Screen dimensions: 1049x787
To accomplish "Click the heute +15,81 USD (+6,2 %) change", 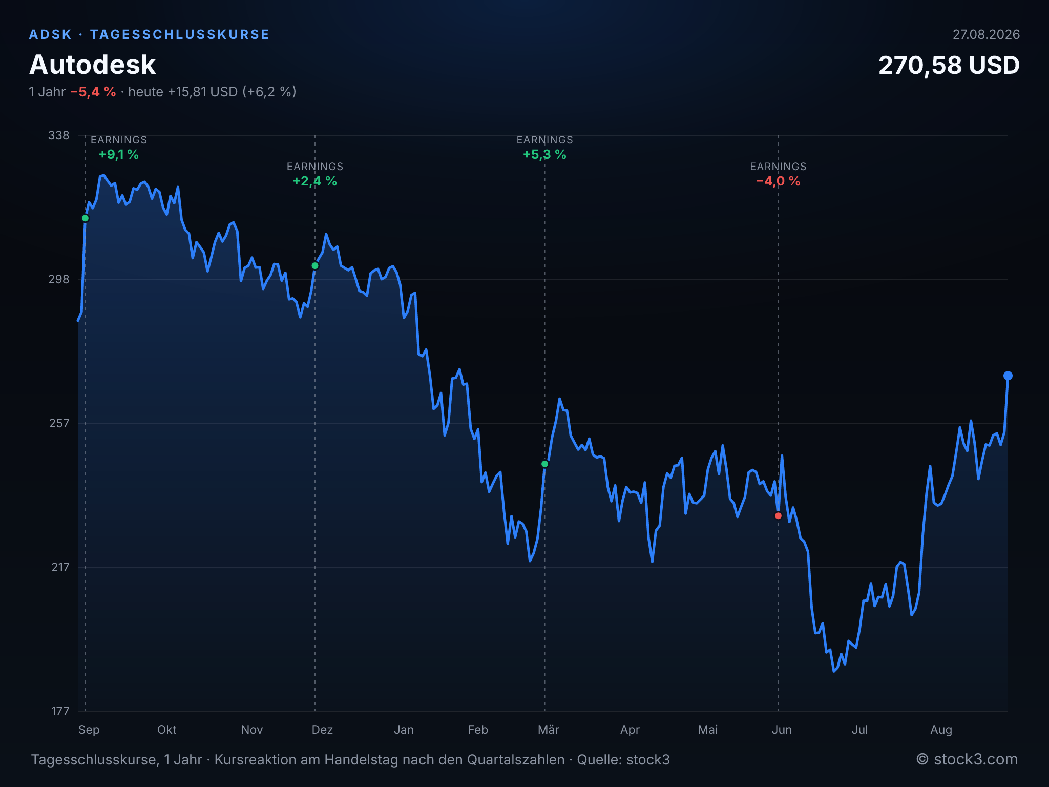I will pyautogui.click(x=213, y=92).
